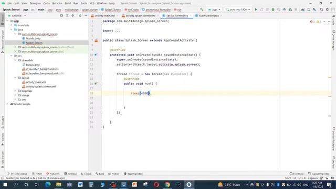The image size is (336, 189).
Task: Click Collapse All in project panel
Action: [72, 16]
